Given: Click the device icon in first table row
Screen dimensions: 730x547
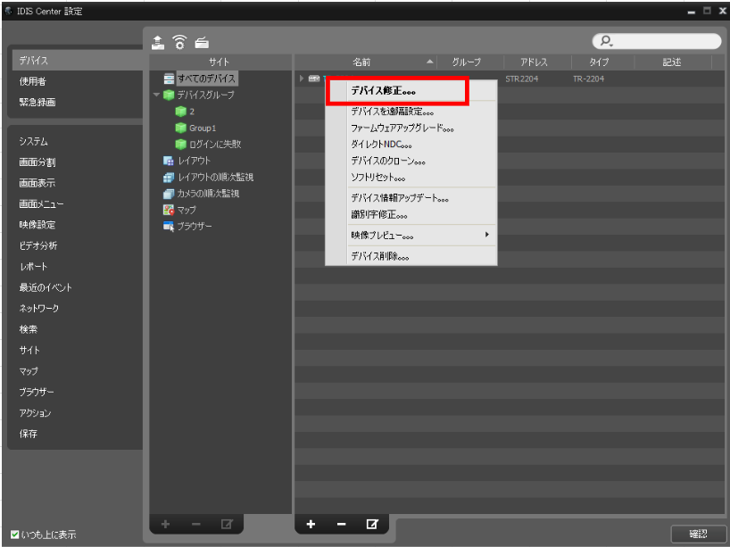Looking at the screenshot, I should point(314,79).
